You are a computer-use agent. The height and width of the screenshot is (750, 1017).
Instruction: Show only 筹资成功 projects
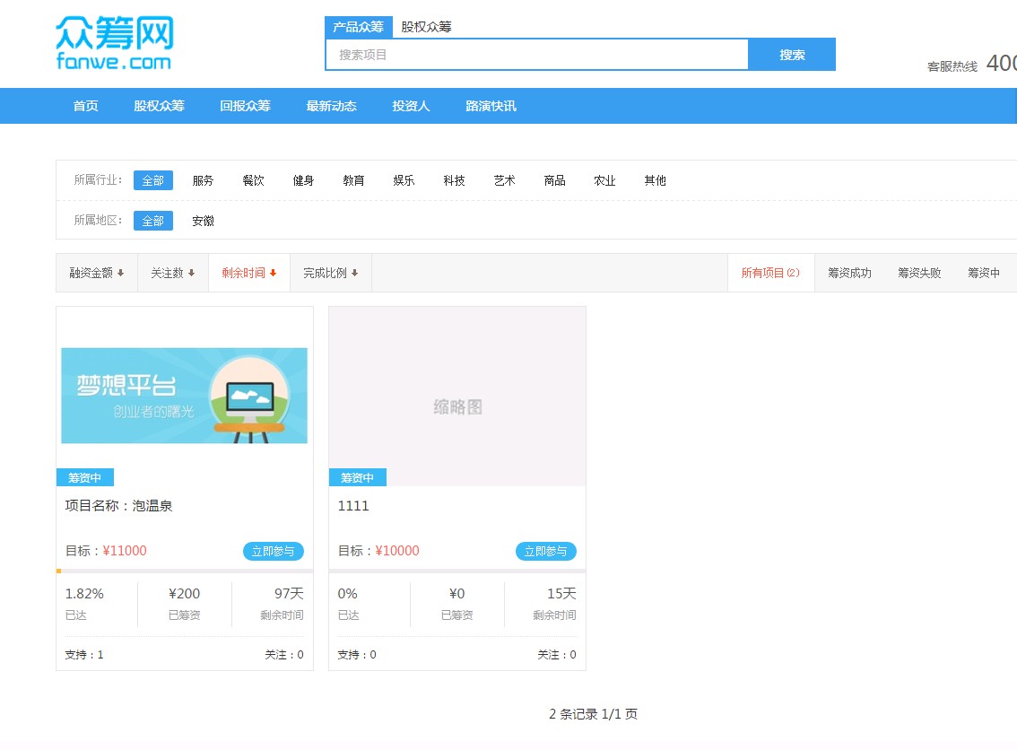[x=848, y=272]
